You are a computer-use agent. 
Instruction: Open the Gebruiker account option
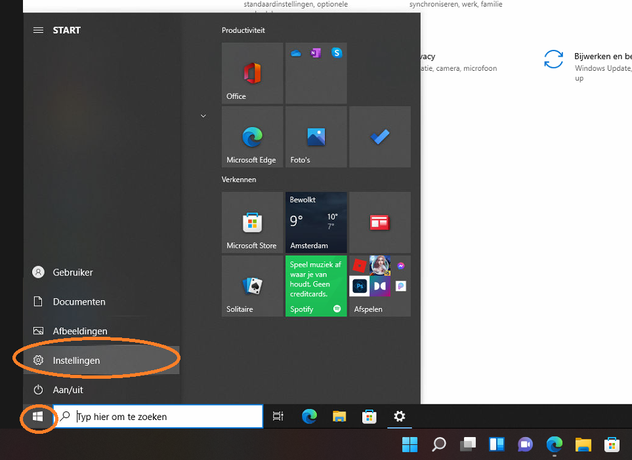(72, 273)
